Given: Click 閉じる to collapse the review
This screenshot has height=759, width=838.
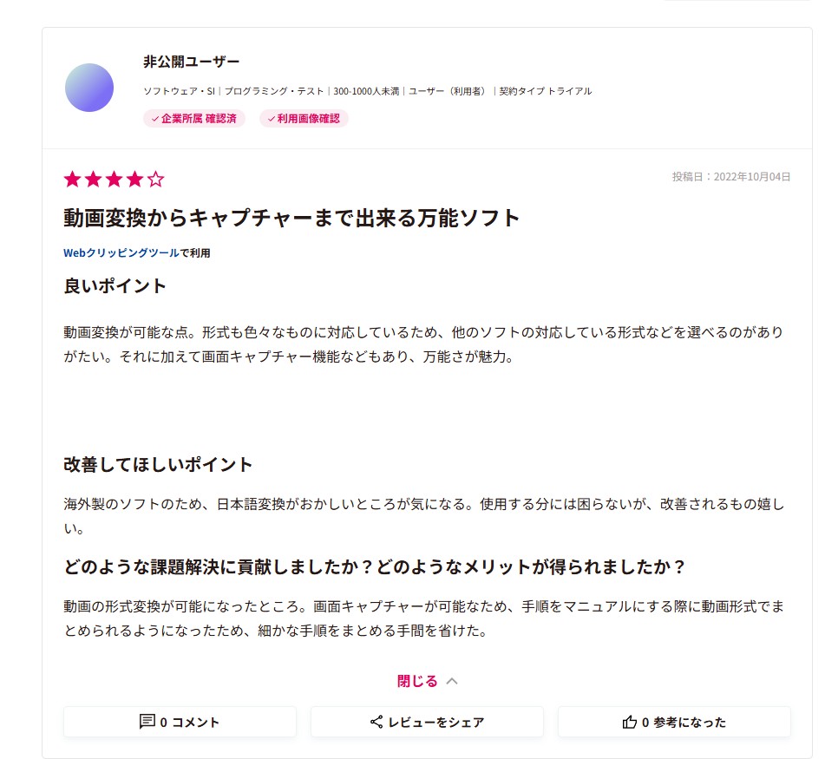Looking at the screenshot, I should (x=417, y=681).
